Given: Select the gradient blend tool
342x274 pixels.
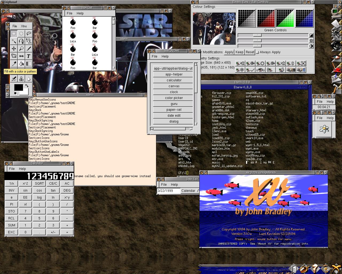Looking at the screenshot, I should (x=29, y=64).
